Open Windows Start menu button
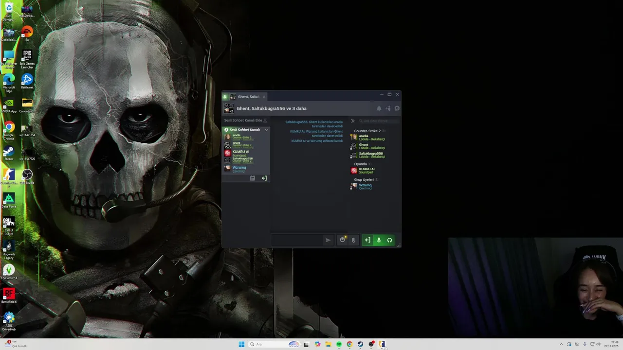Image resolution: width=623 pixels, height=350 pixels. 241,344
